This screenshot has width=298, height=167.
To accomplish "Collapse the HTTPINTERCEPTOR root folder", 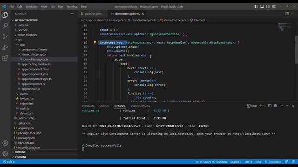I will [26, 20].
